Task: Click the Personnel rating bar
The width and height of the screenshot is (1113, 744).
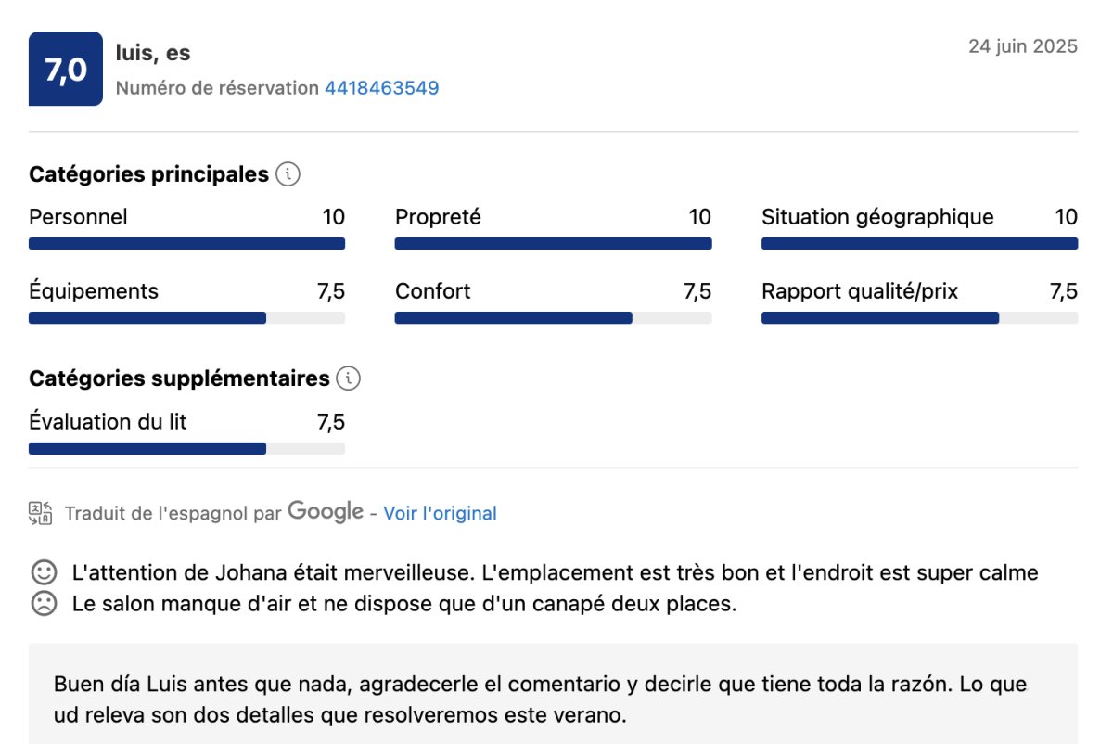Action: point(186,244)
